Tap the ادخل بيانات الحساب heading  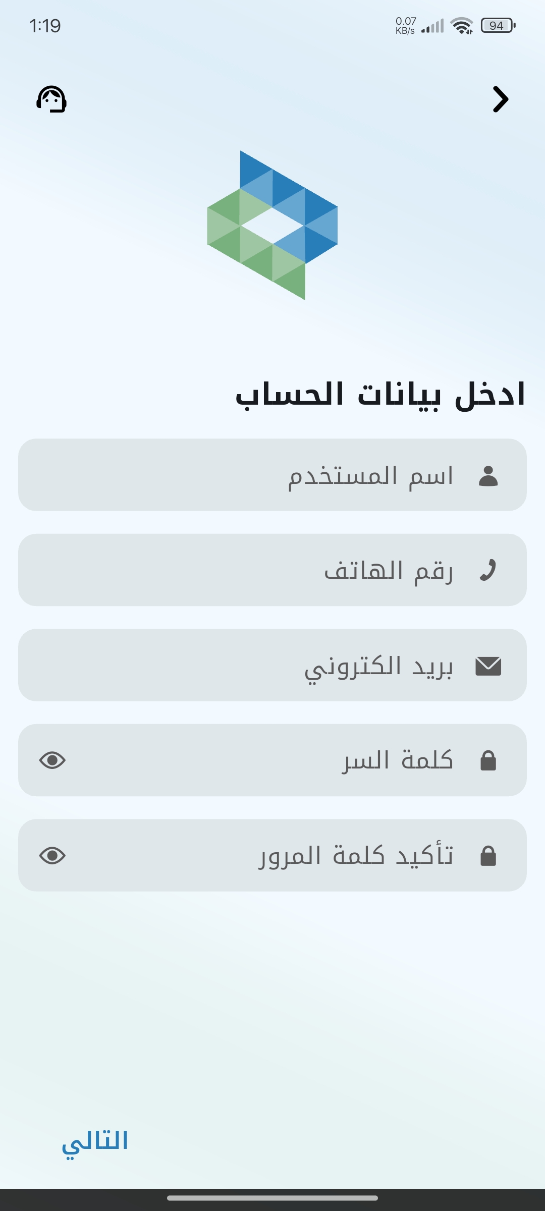pos(381,395)
